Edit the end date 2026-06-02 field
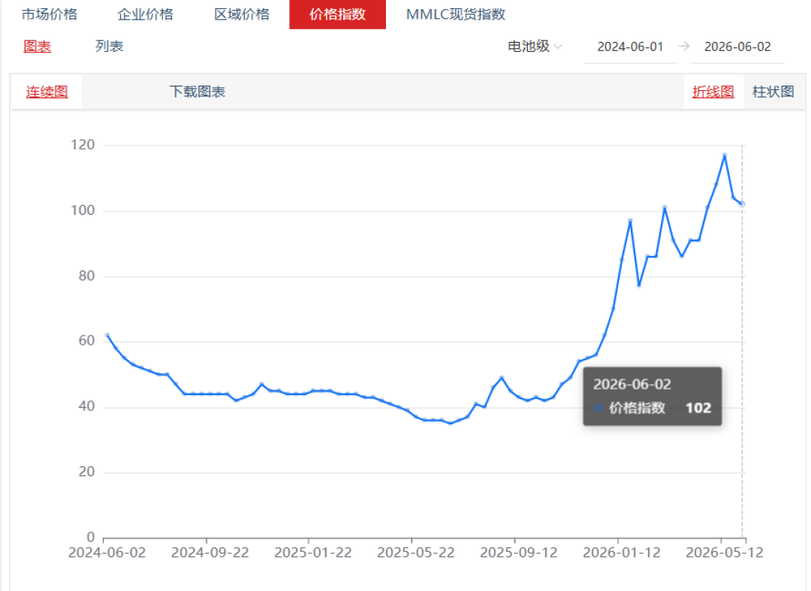 click(737, 47)
